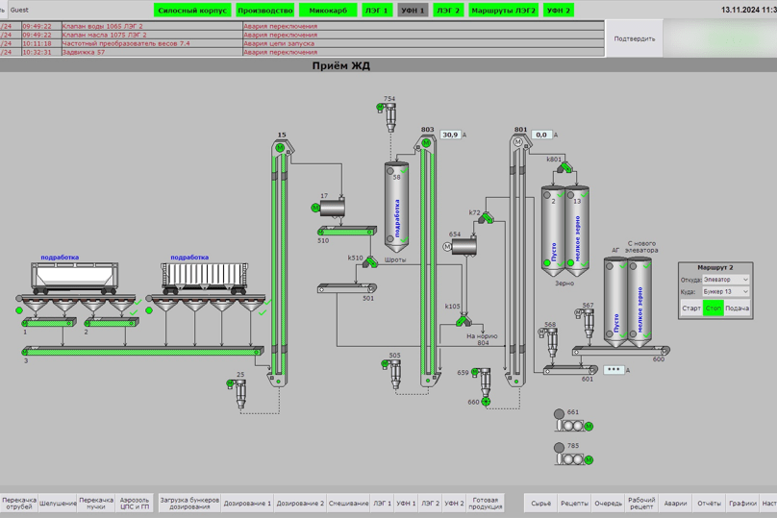Select crusher unit 17 icon
This screenshot has width=777, height=518.
[334, 208]
